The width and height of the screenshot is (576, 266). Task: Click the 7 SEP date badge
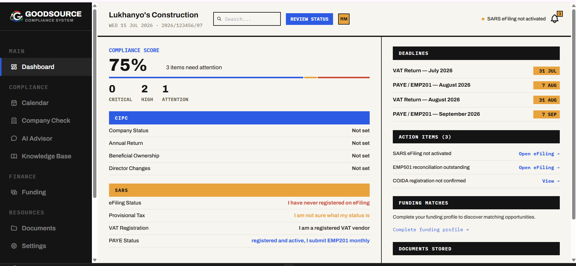click(x=546, y=114)
